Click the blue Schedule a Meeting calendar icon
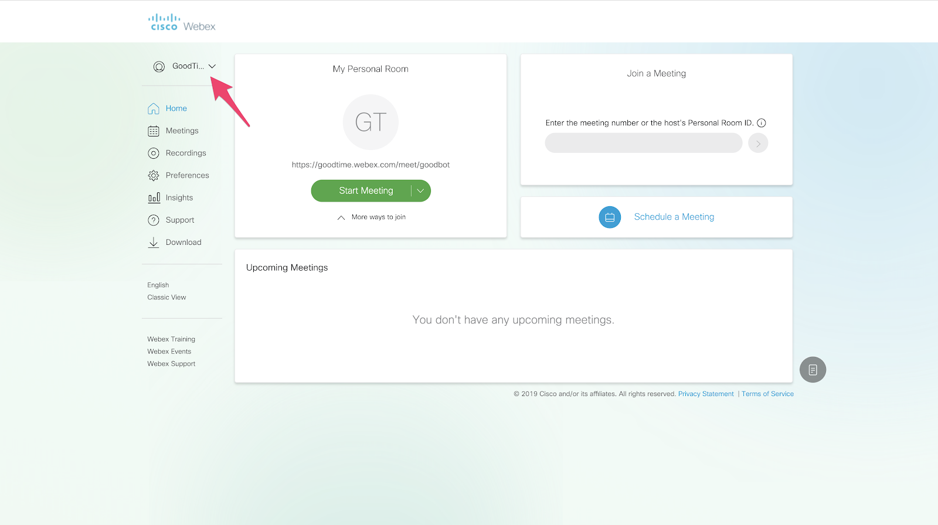 610,217
